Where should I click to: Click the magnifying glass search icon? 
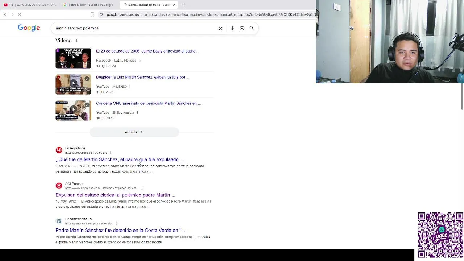click(x=252, y=28)
